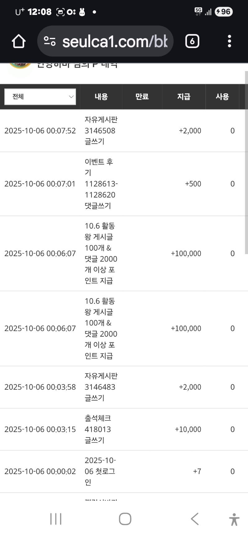Open the 전체 filter dropdown
Viewport: 248px width, 538px height.
40,97
